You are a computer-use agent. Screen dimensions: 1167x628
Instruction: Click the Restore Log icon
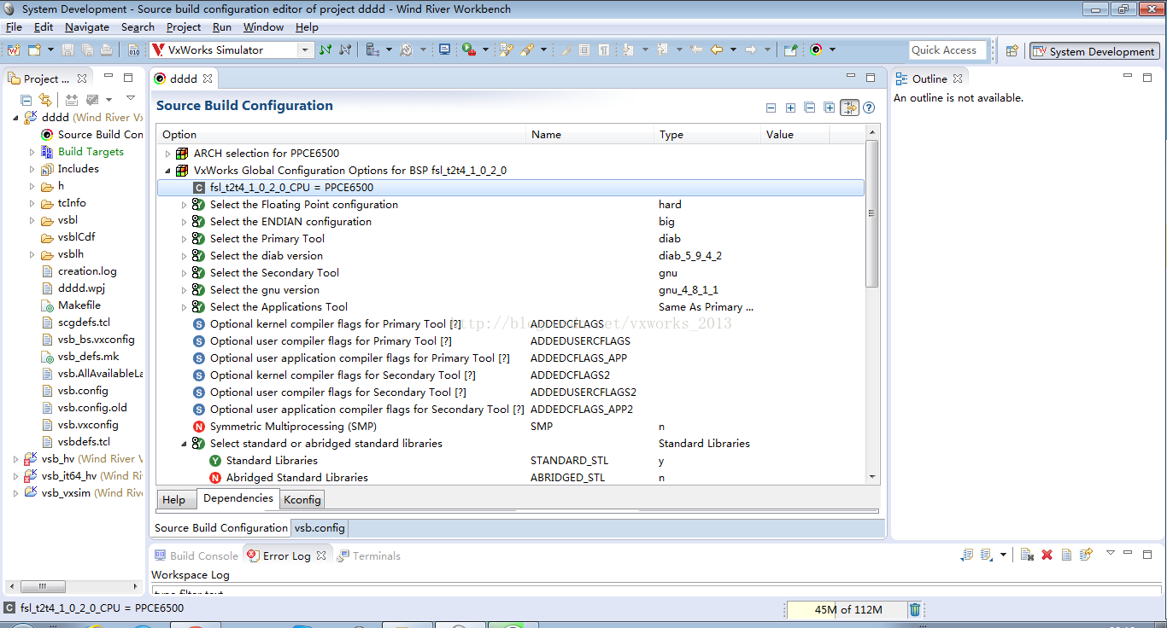[1086, 555]
